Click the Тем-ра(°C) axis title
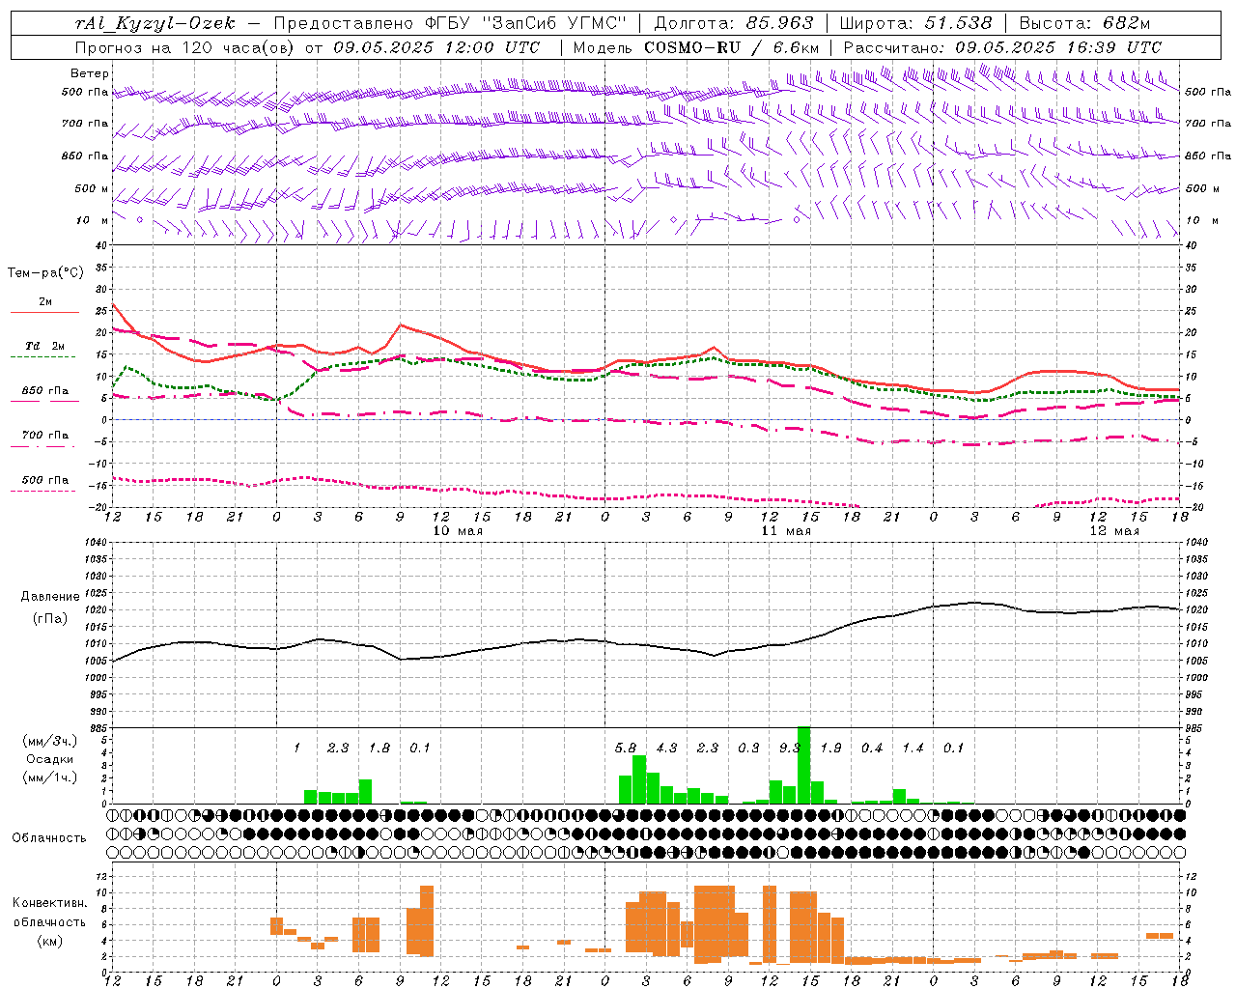Screen dimensions: 1236x989 [45, 273]
